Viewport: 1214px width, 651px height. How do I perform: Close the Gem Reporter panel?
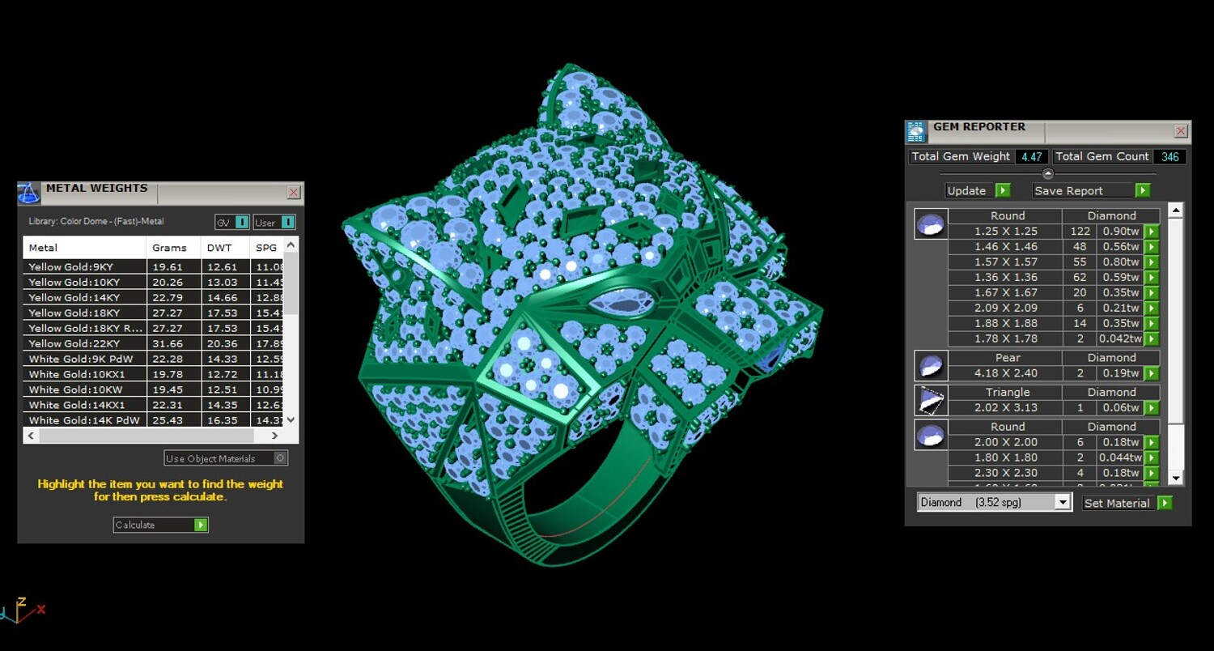(x=1181, y=131)
